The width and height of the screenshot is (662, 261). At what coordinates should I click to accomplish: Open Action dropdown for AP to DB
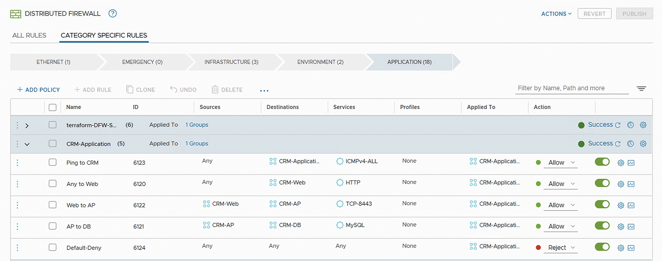tap(561, 226)
